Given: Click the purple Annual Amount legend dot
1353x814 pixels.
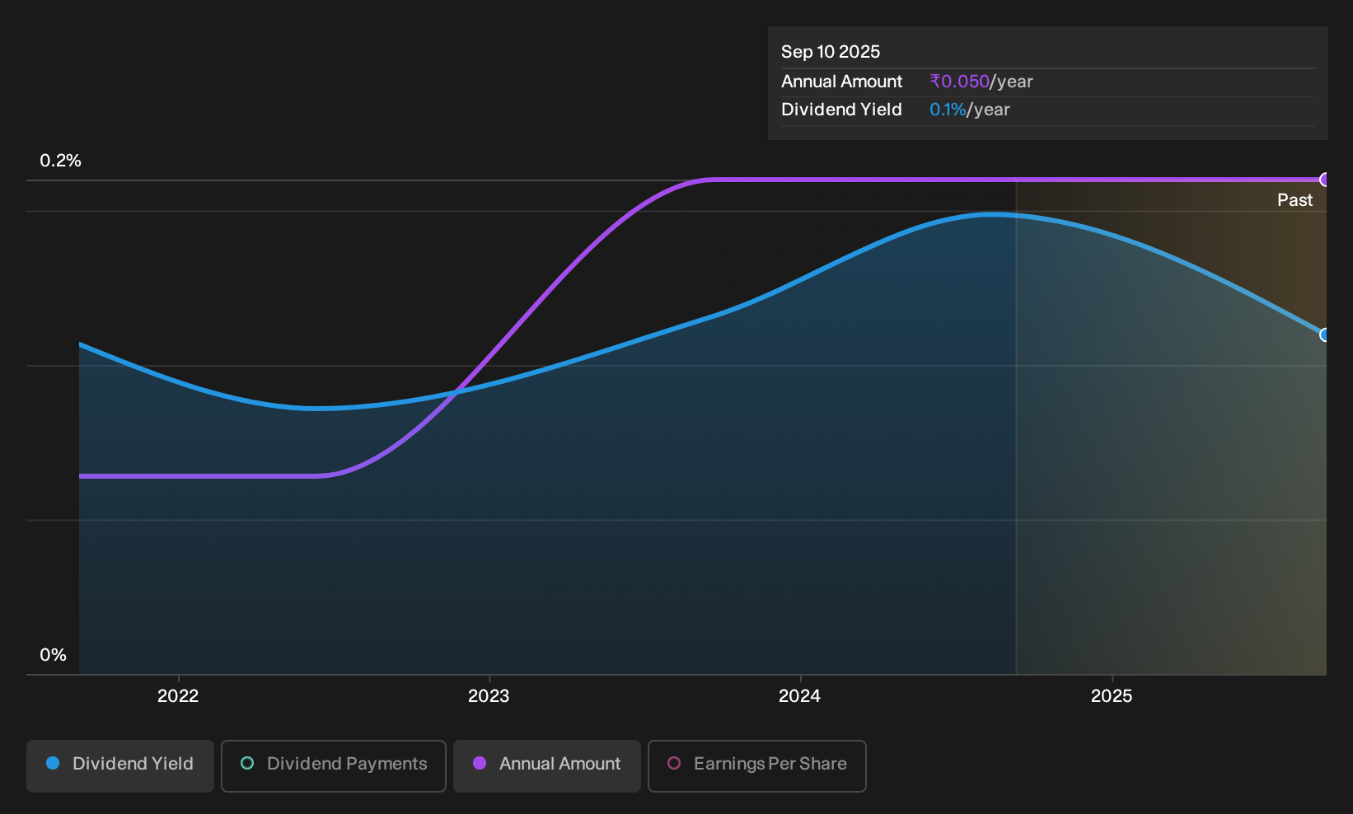Looking at the screenshot, I should click(480, 763).
